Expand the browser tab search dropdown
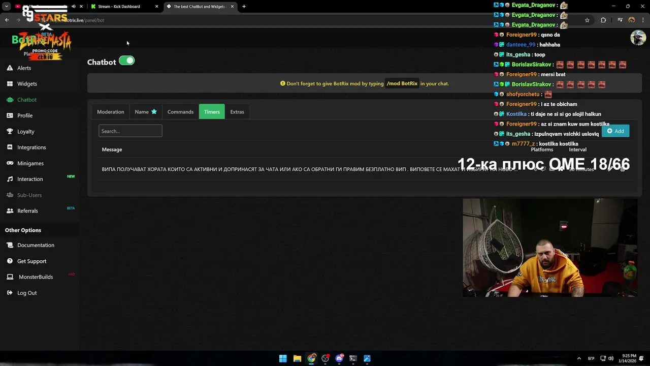The width and height of the screenshot is (650, 366). 6,7
